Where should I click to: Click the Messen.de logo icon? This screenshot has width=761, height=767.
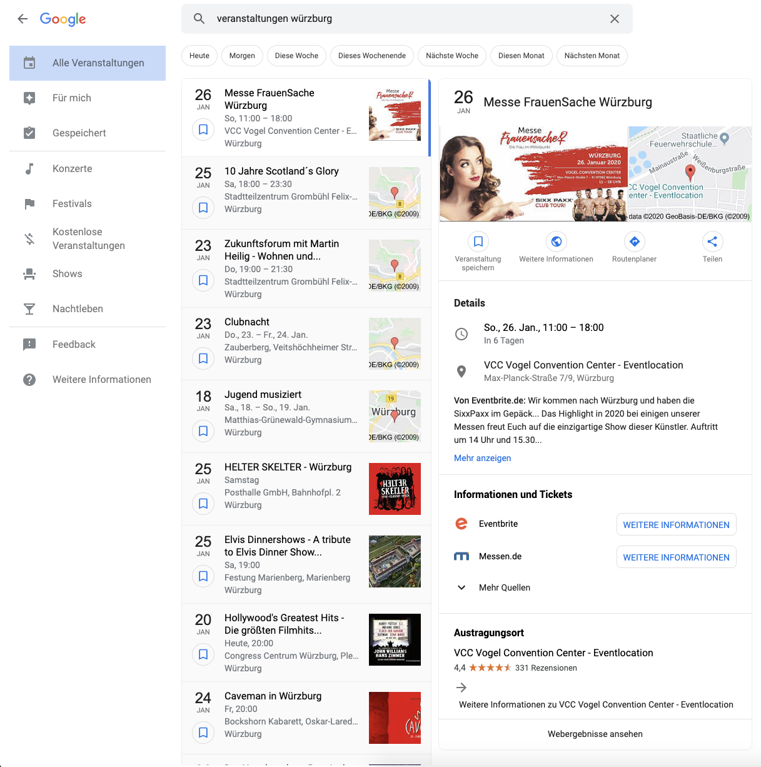(x=461, y=556)
